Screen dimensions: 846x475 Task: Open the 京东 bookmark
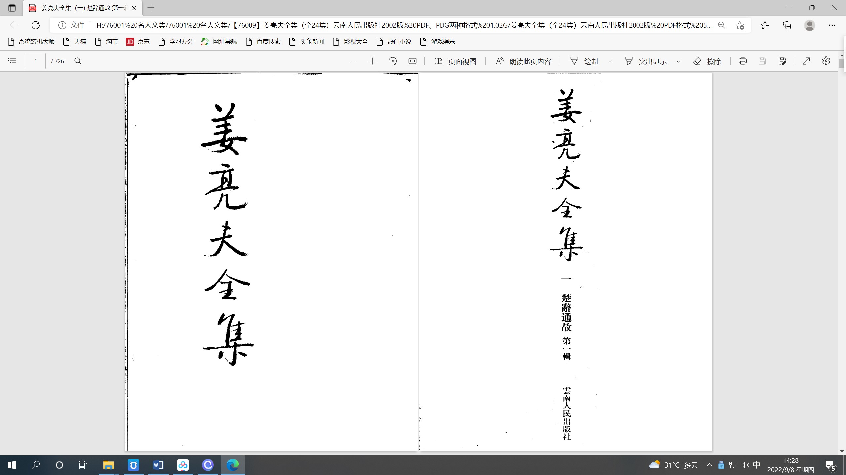pyautogui.click(x=138, y=42)
